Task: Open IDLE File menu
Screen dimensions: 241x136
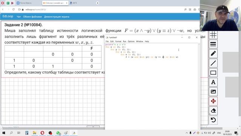Action: [107, 41]
